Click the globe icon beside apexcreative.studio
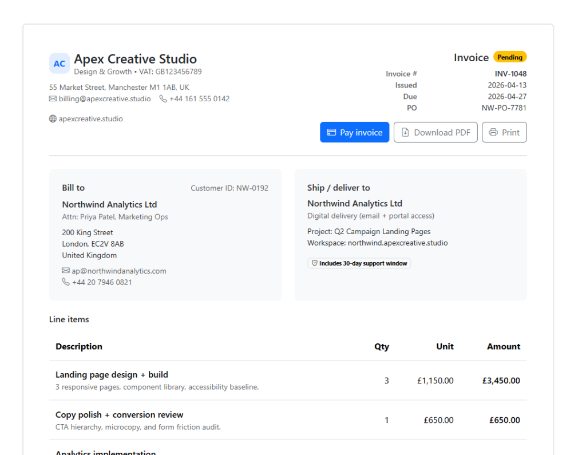586x455 pixels. tap(53, 119)
